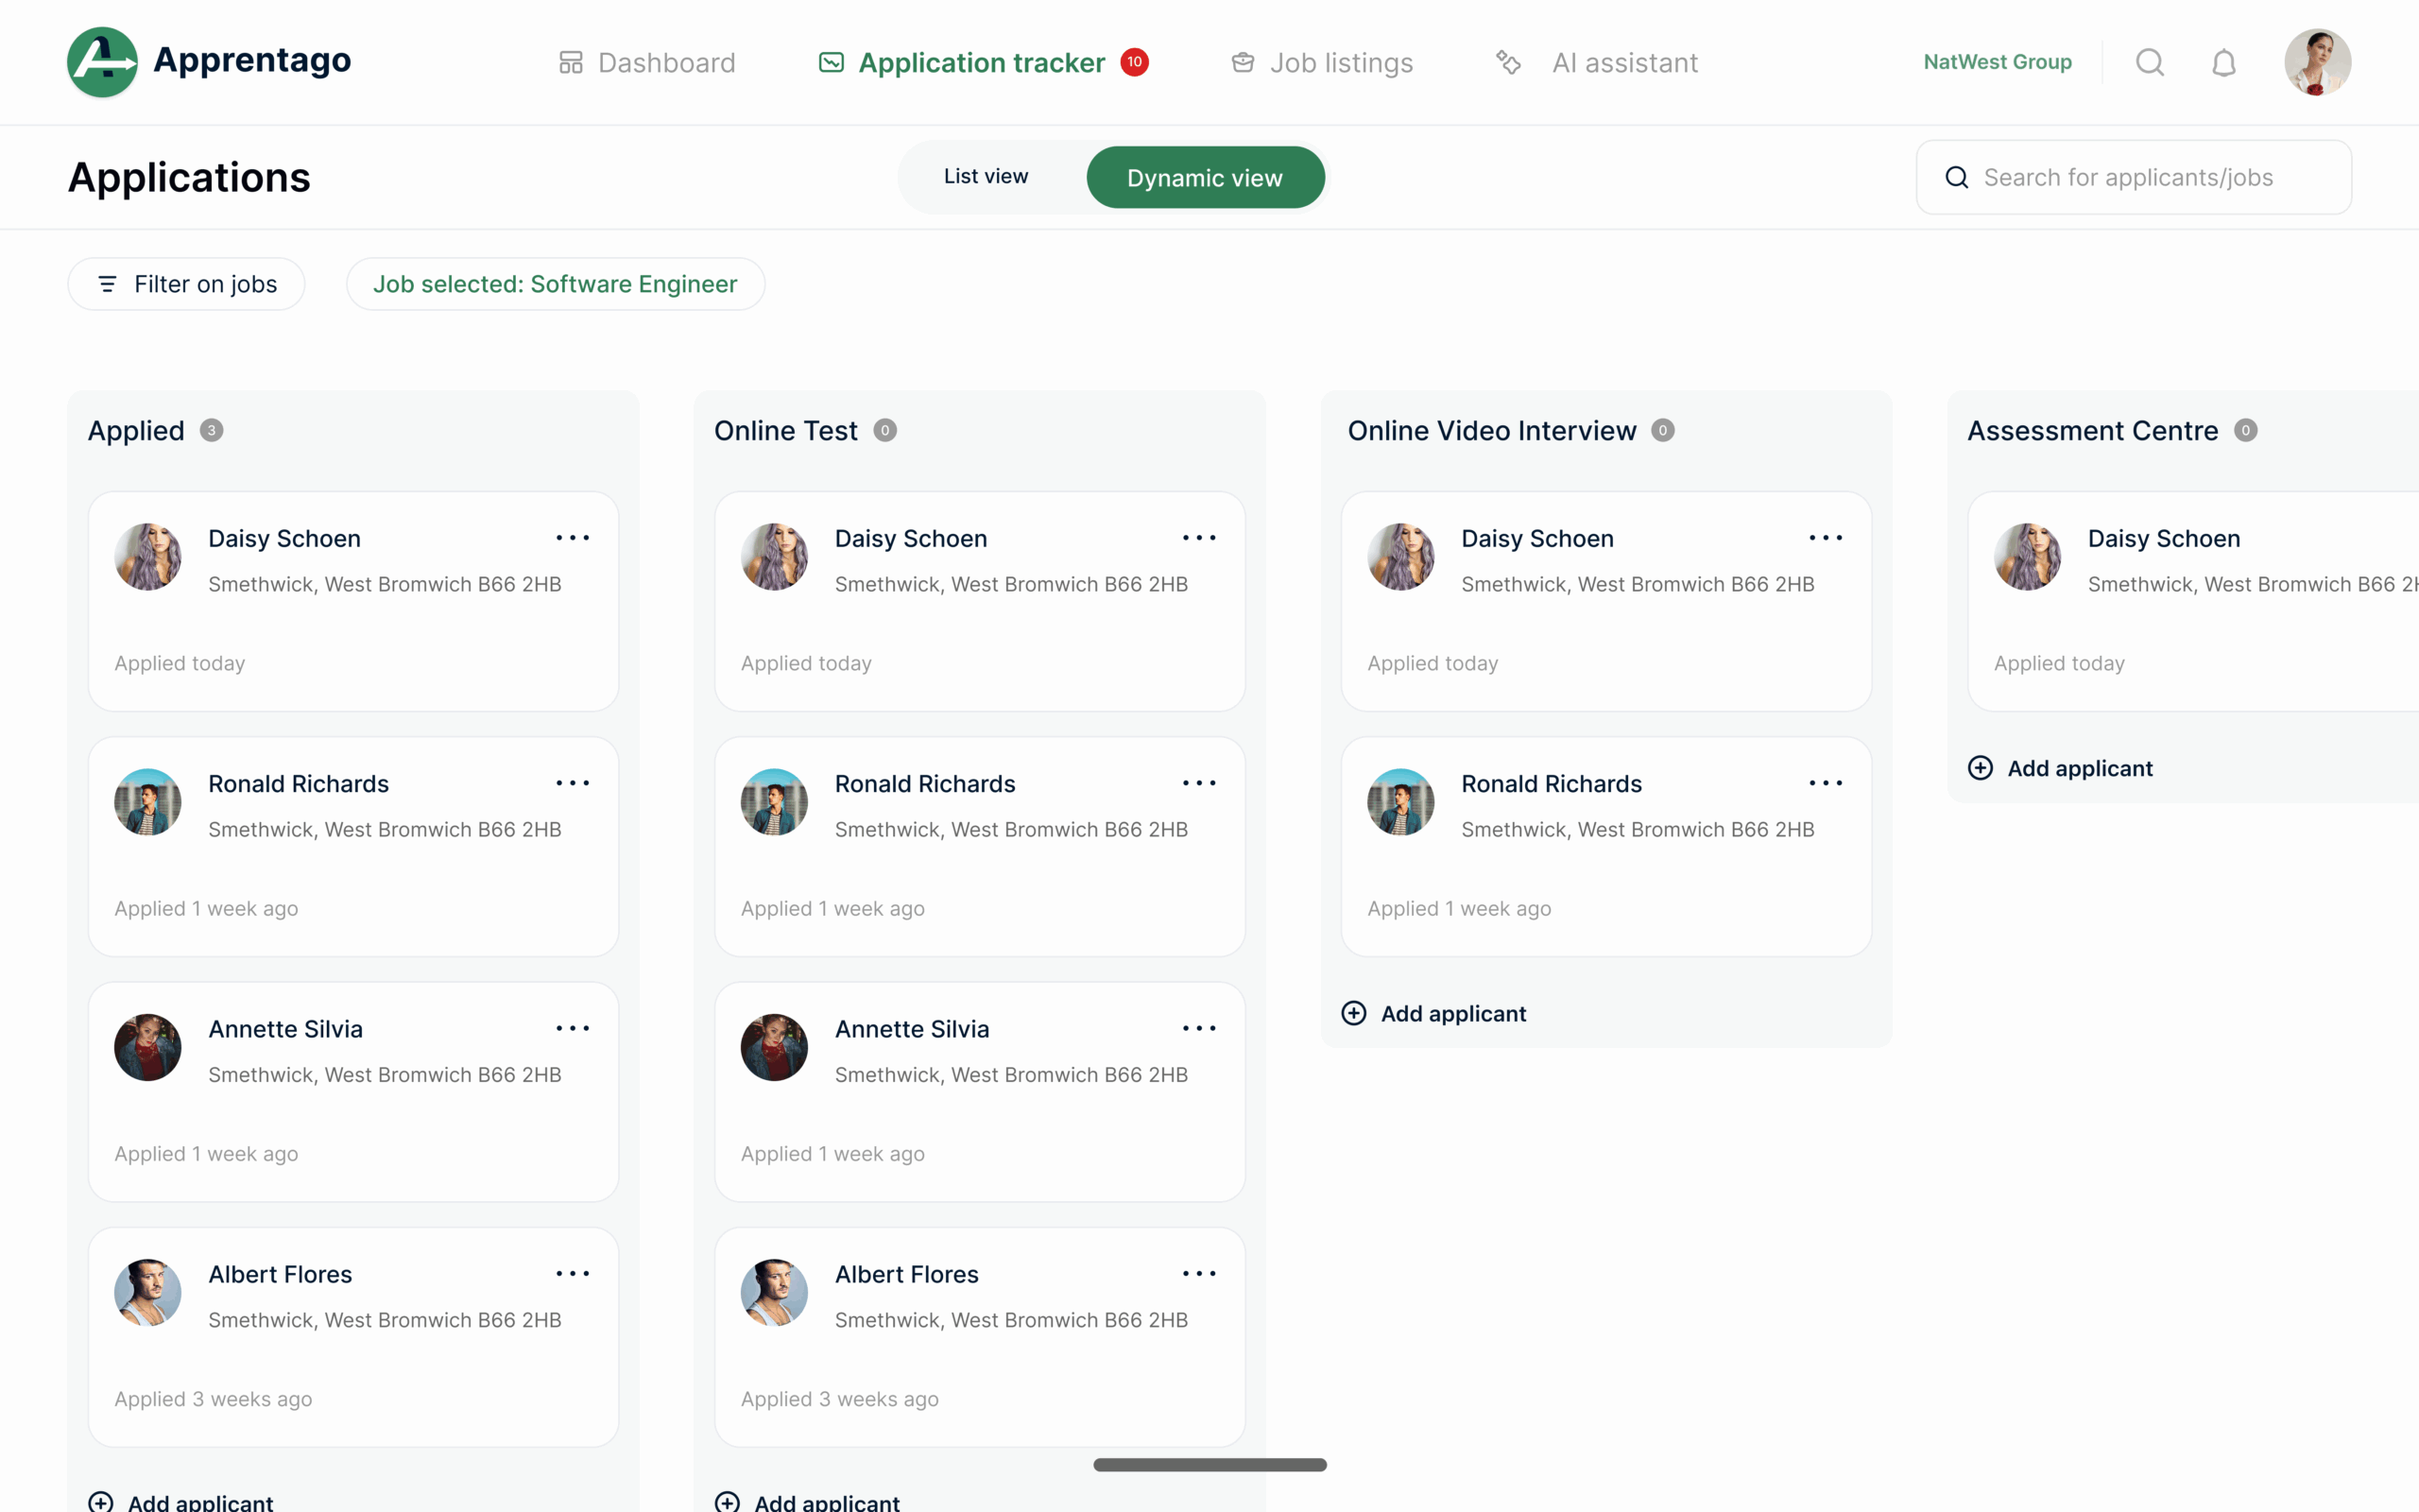Click plus icon under Online Video Interview

point(1353,1013)
